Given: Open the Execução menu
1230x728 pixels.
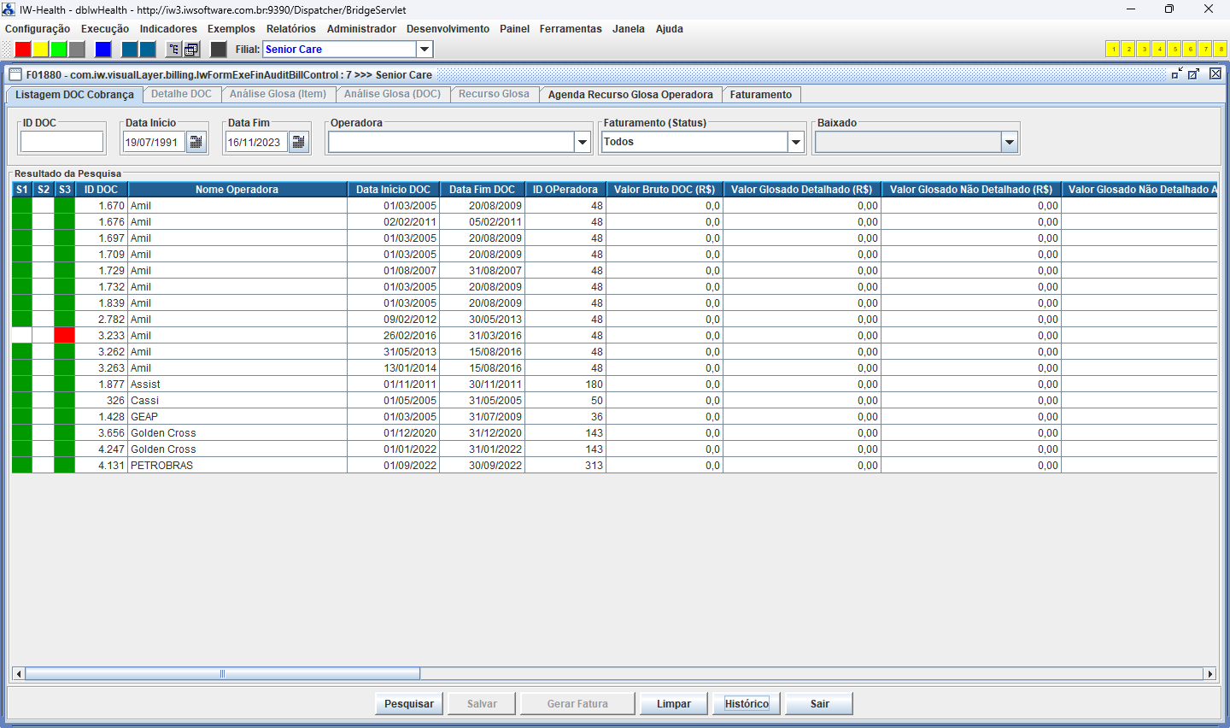Looking at the screenshot, I should (x=105, y=29).
